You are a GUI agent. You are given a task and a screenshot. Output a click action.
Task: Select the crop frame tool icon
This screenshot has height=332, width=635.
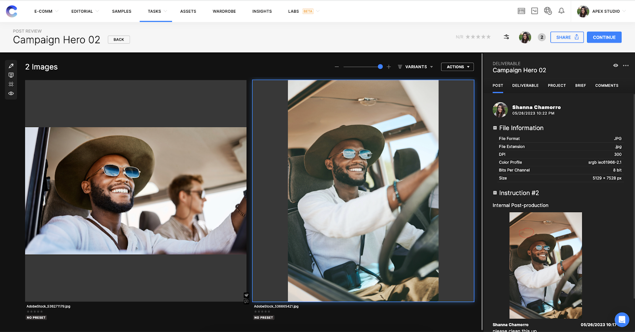pos(11,84)
